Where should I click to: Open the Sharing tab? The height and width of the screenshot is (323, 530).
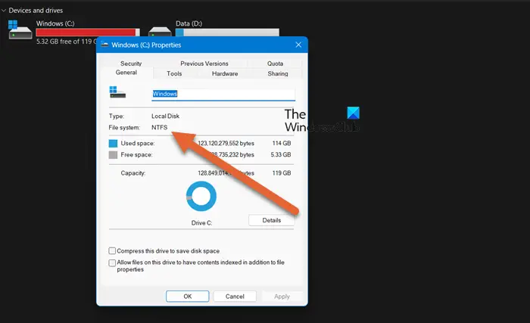pyautogui.click(x=278, y=73)
